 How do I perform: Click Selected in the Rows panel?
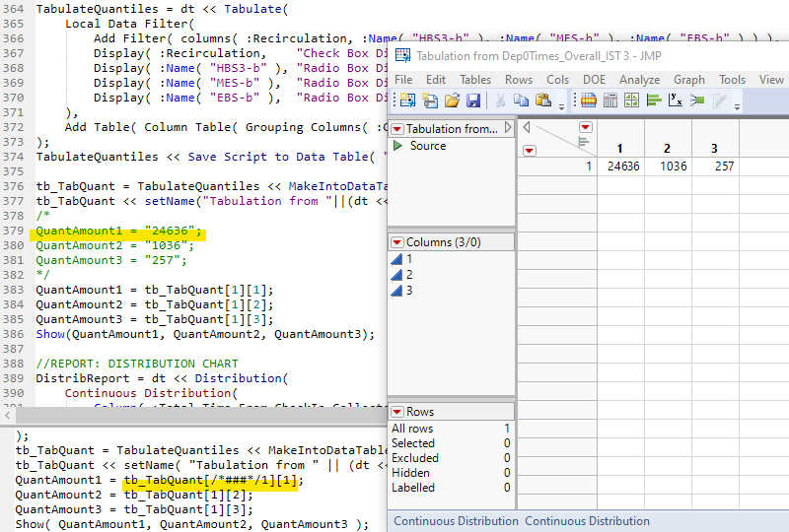[x=413, y=443]
